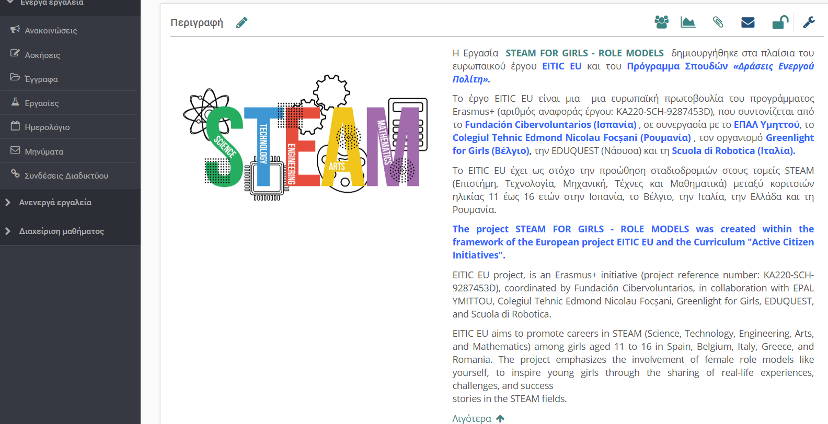828x424 pixels.
Task: Expand Ανενεργά εργαλεία section
Action: 70,203
